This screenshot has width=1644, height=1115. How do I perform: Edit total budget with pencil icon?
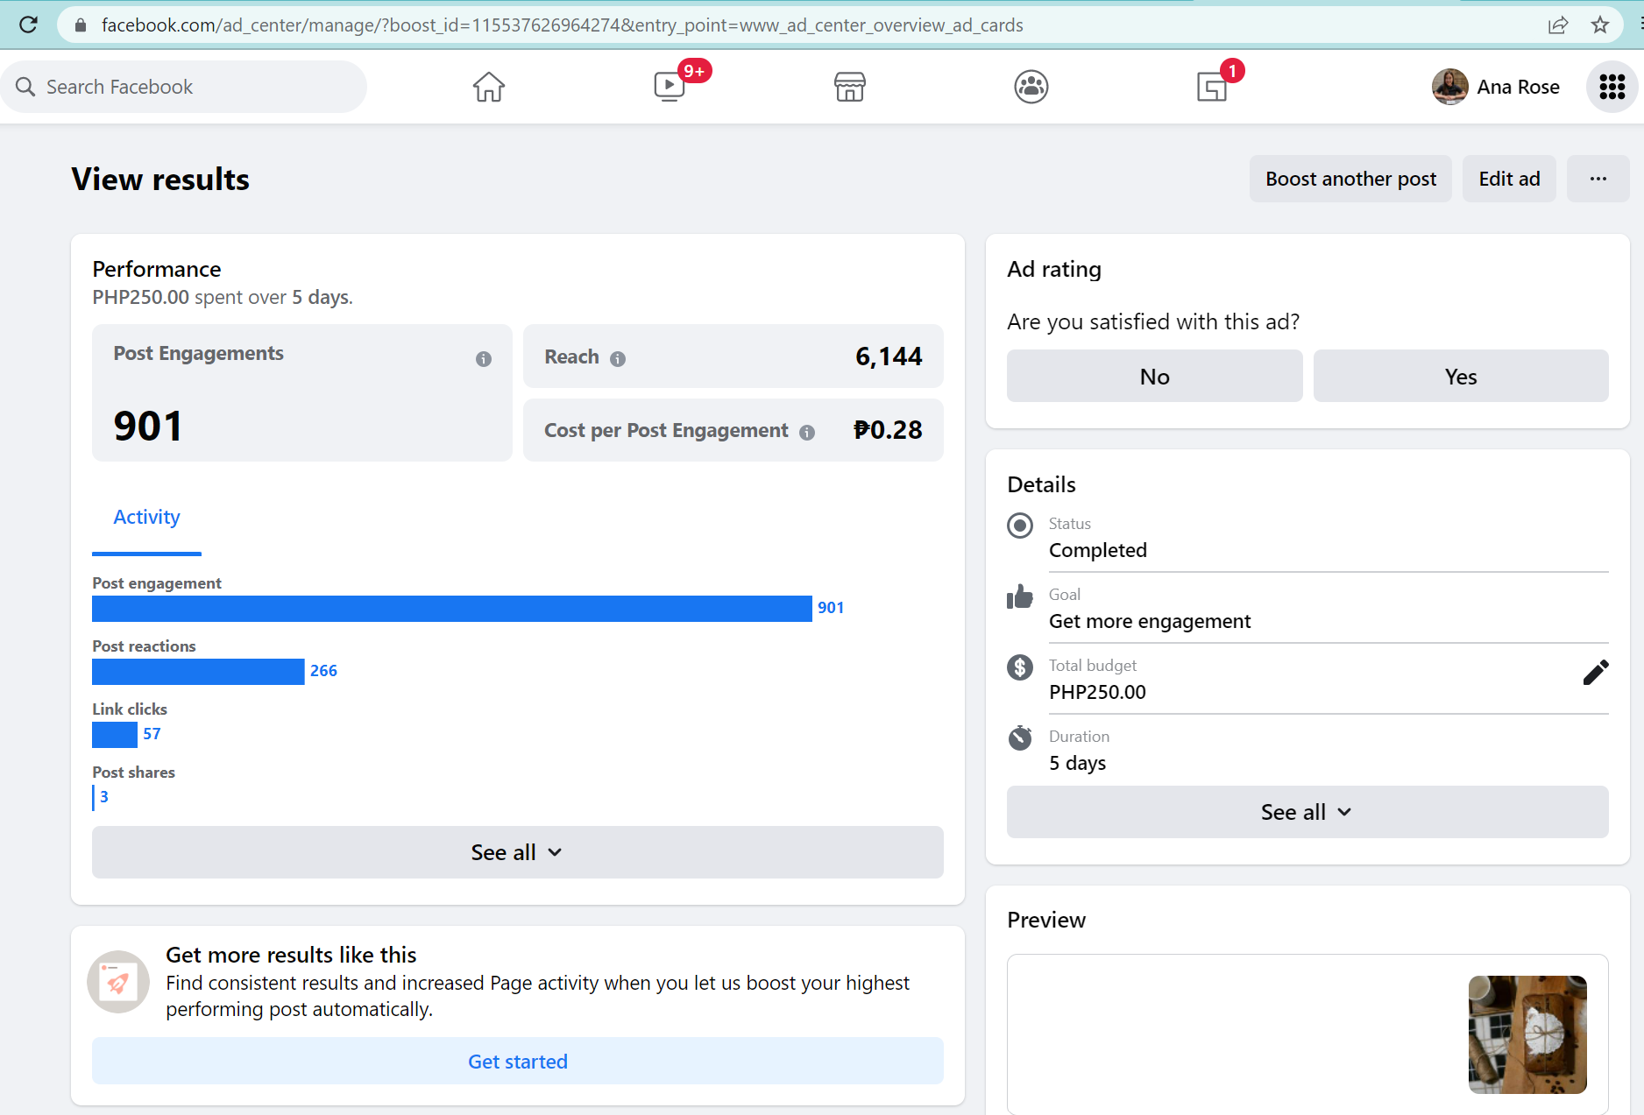pyautogui.click(x=1595, y=673)
